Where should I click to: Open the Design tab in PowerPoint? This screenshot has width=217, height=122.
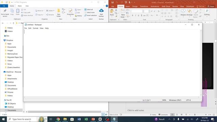(x=135, y=6)
